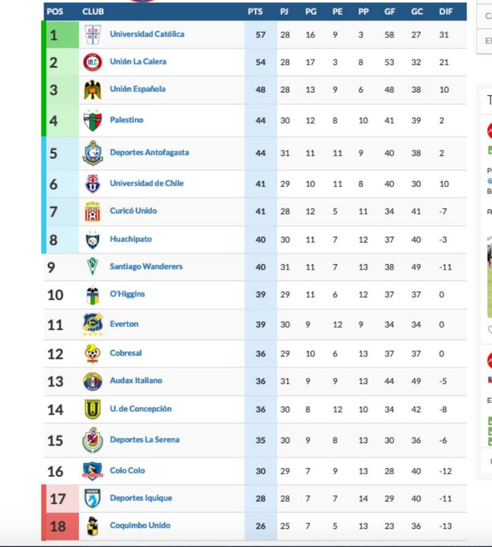Select the Everton club badge
Screen dimensions: 492x547
click(92, 324)
